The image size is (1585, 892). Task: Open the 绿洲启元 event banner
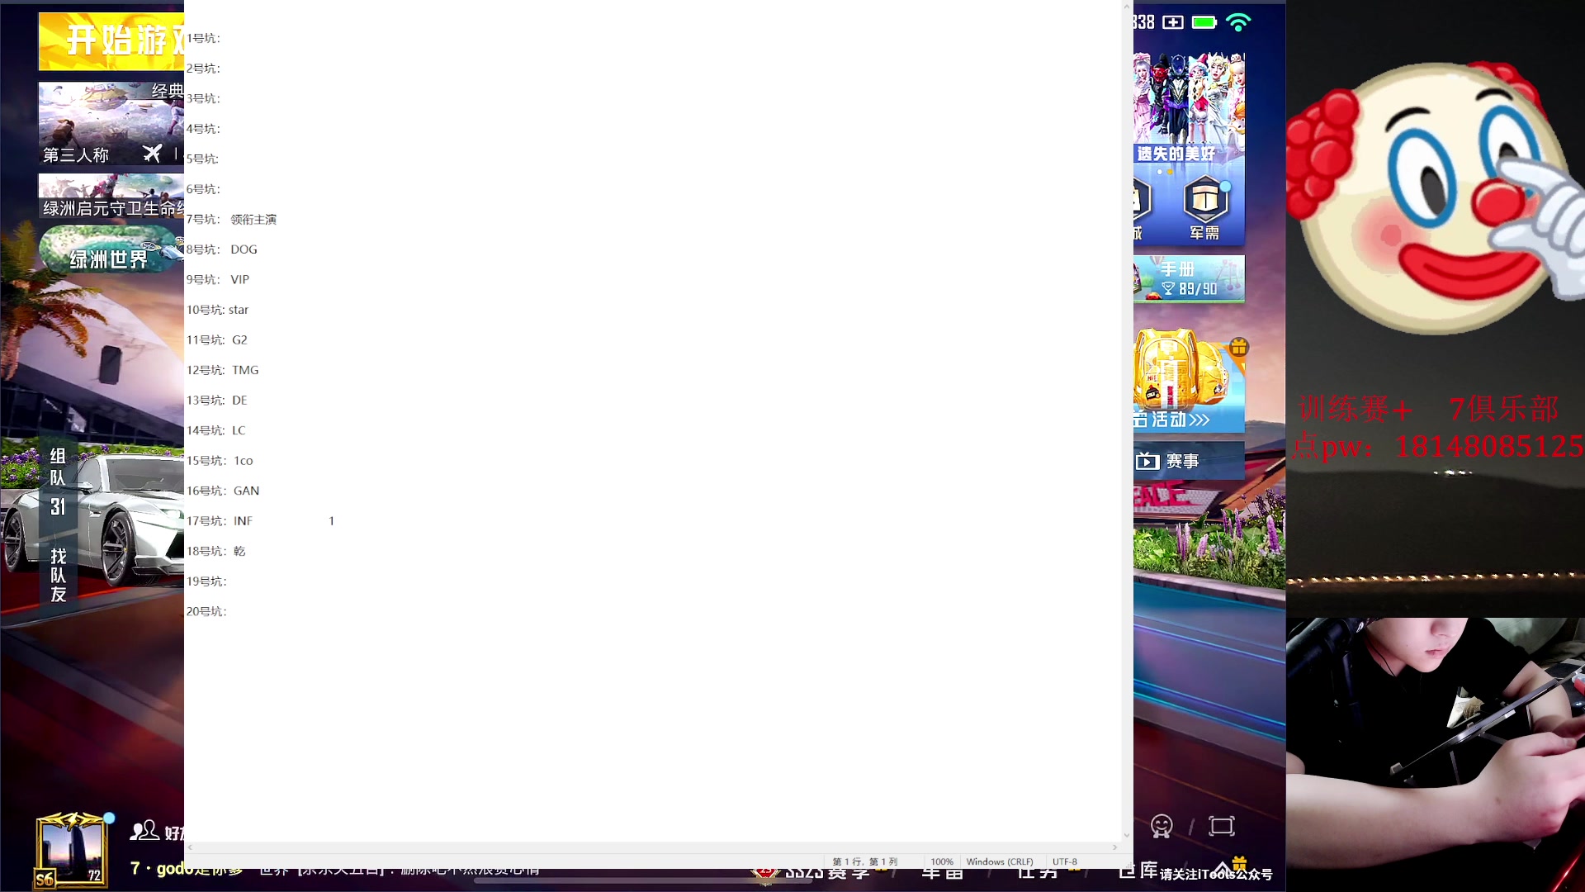point(111,197)
